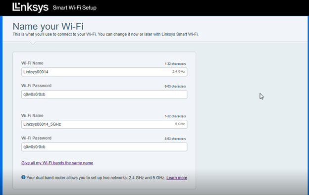Open 'Give all my Wi-Fi bands the same name'
Image resolution: width=309 pixels, height=195 pixels.
coord(57,163)
